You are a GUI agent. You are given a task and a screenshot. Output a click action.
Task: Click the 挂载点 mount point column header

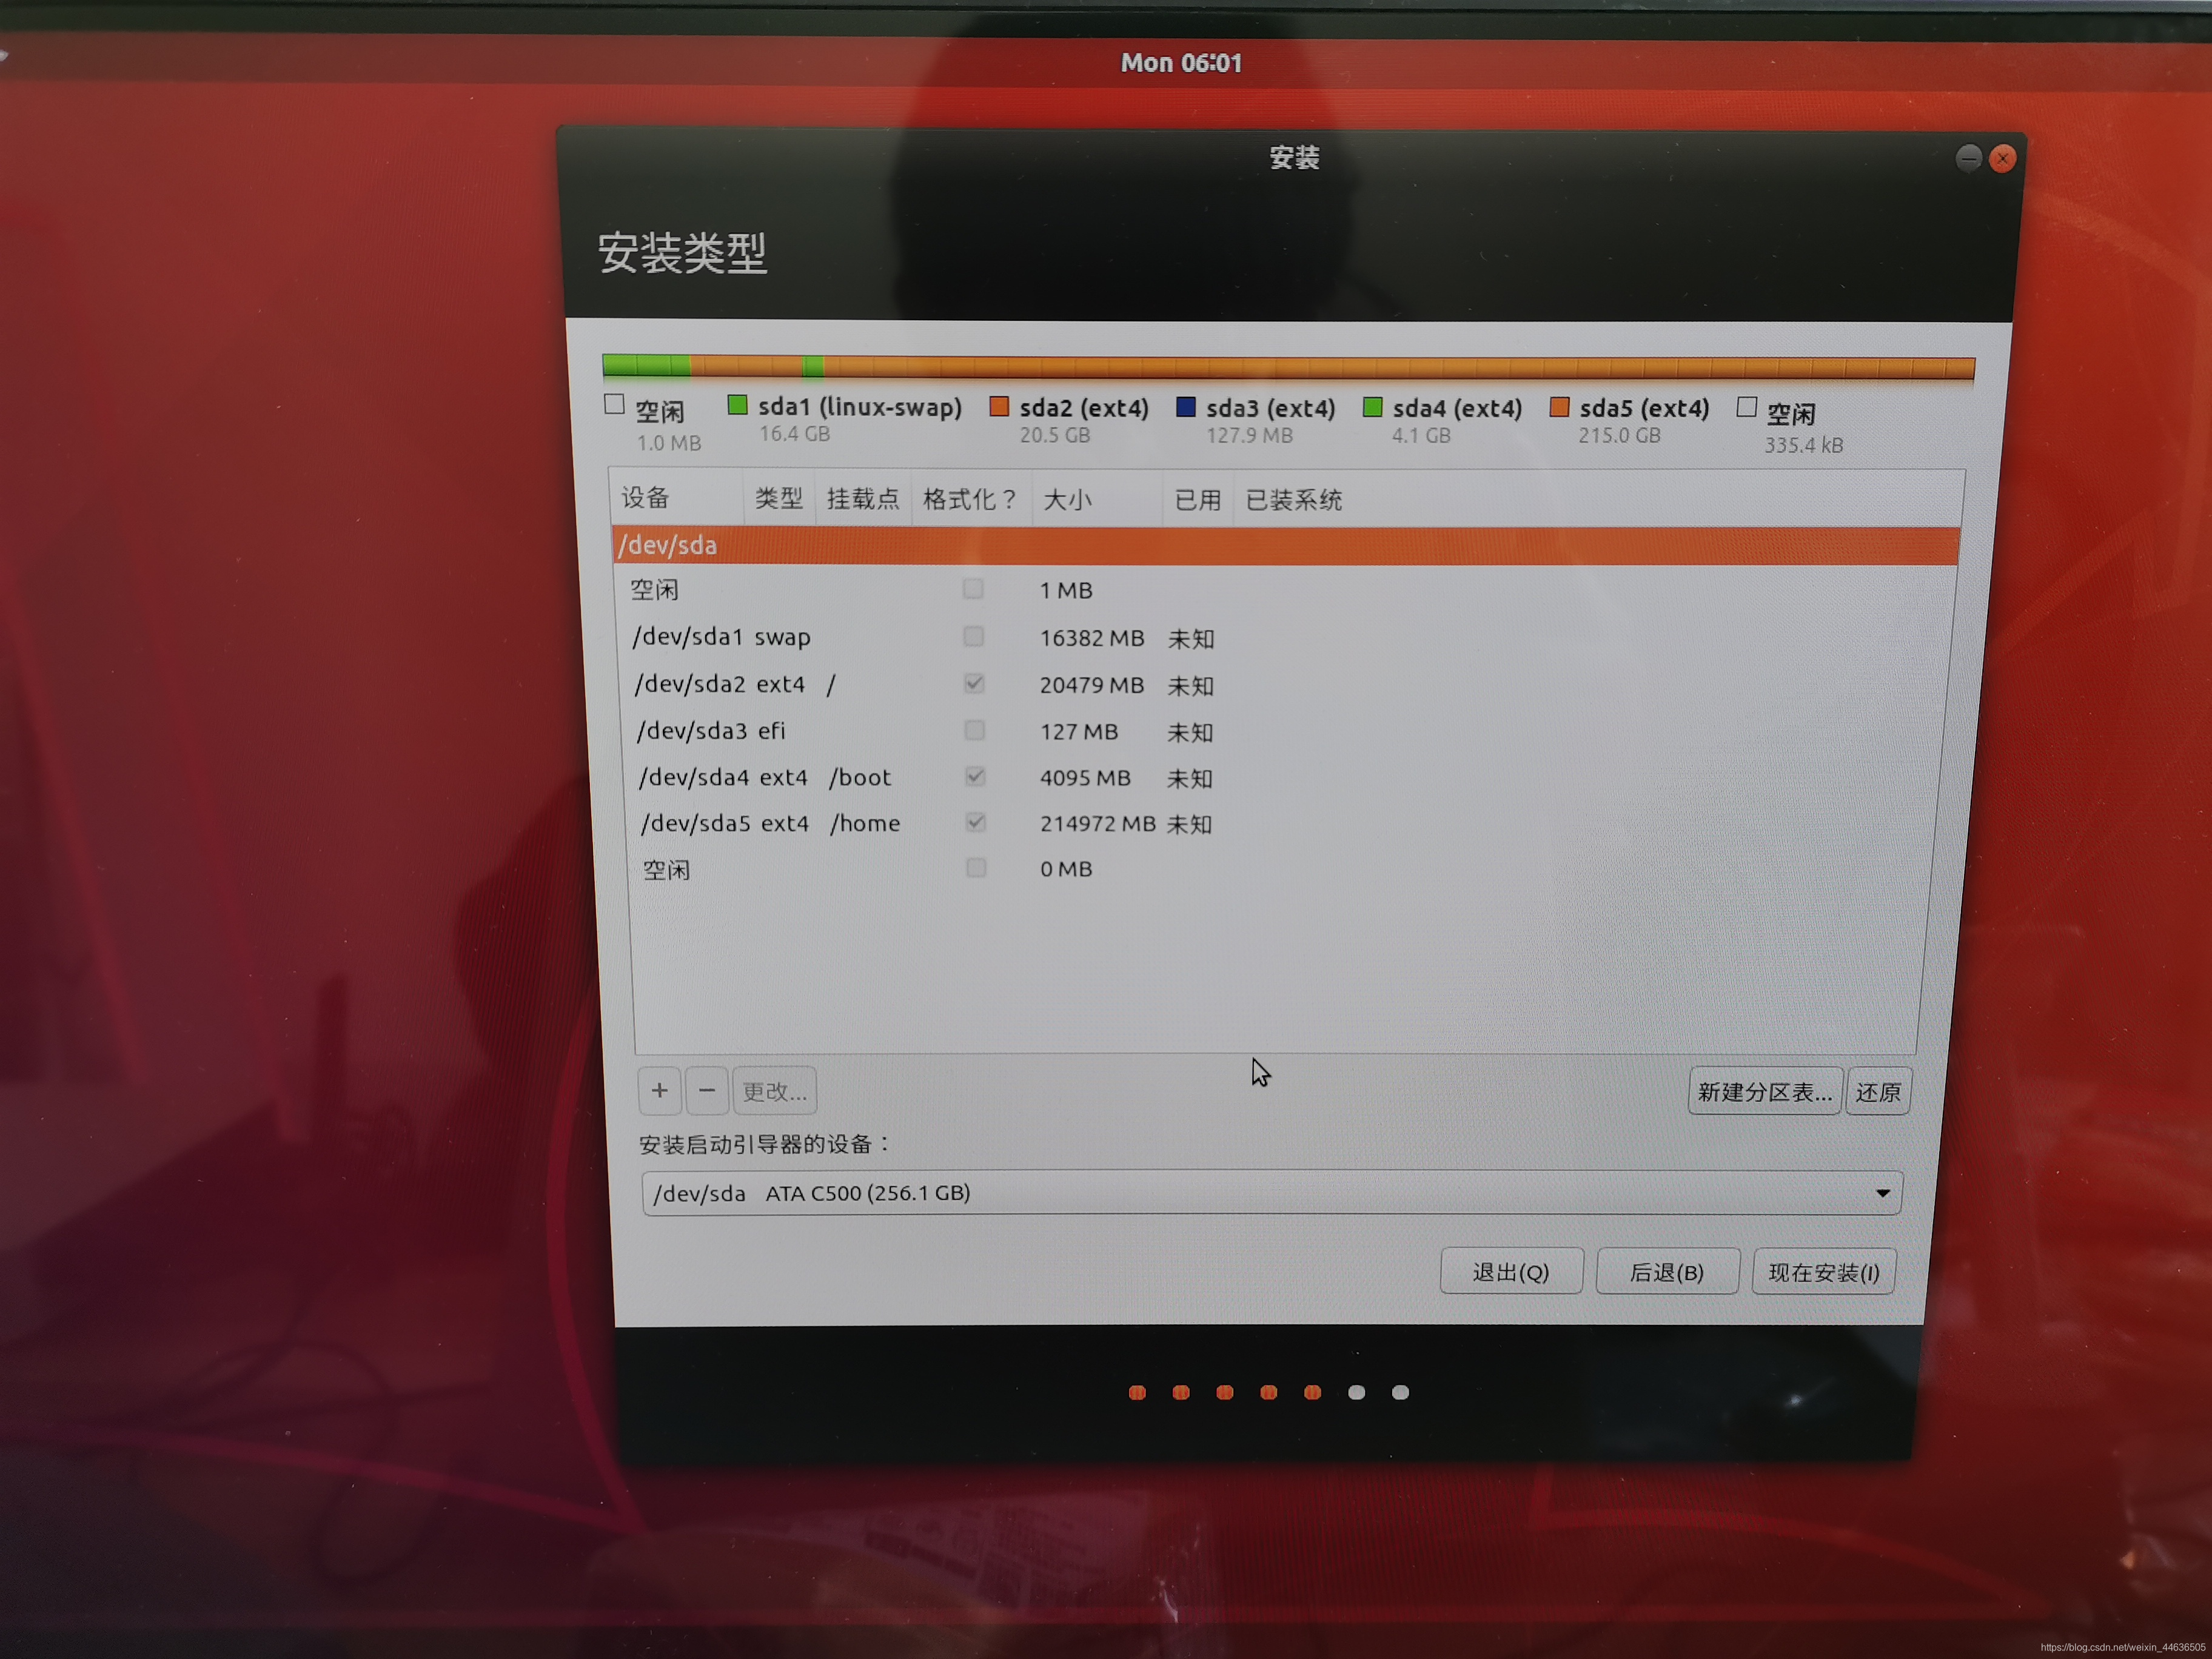tap(862, 498)
